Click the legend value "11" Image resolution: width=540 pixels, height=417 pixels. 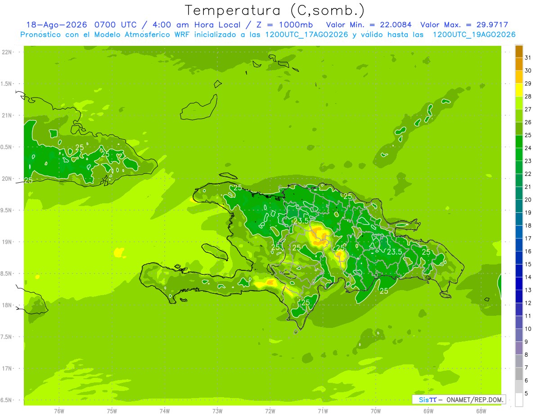(528, 316)
